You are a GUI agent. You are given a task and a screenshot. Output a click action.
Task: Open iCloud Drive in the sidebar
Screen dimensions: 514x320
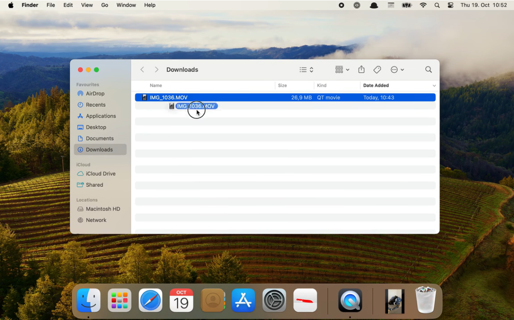[x=100, y=174]
